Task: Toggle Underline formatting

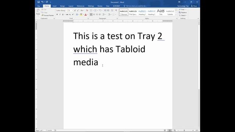Action: point(63,15)
